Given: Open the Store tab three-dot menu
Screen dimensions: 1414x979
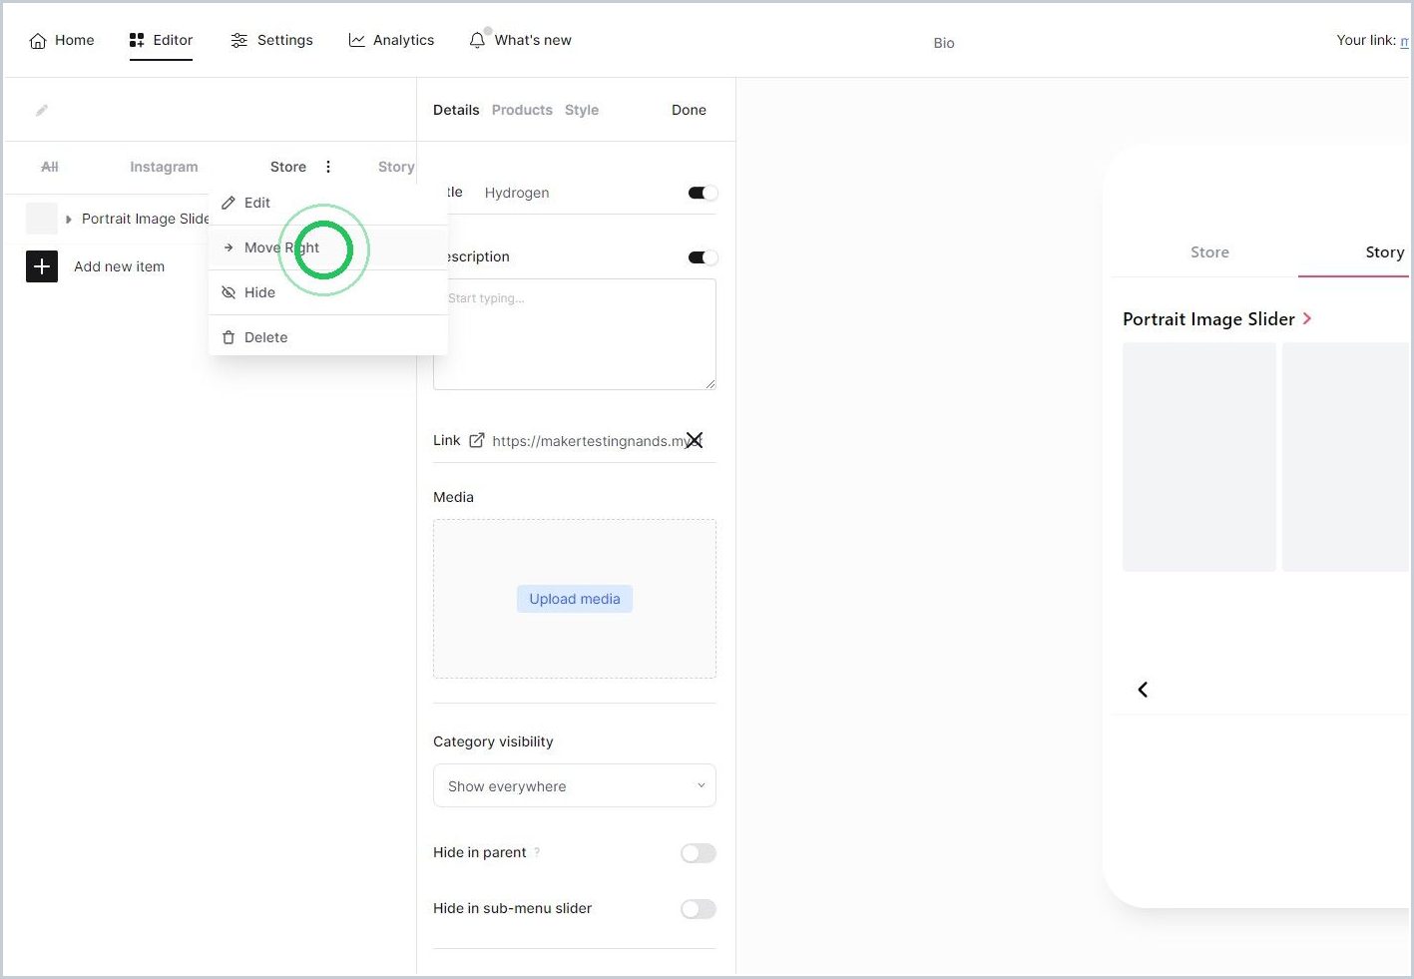Looking at the screenshot, I should [x=328, y=167].
